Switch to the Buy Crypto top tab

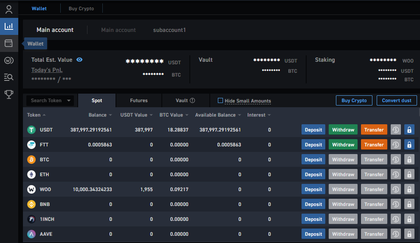coord(81,9)
